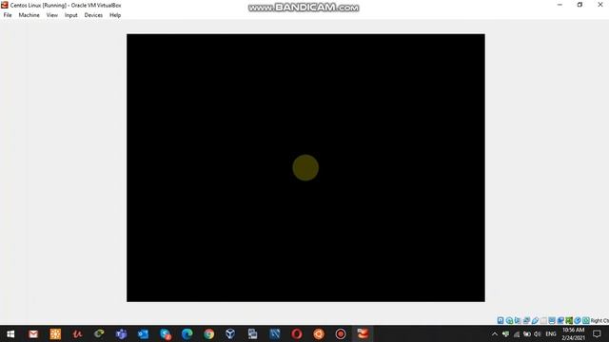This screenshot has width=609, height=342.
Task: Open the Windows notification center
Action: point(597,333)
